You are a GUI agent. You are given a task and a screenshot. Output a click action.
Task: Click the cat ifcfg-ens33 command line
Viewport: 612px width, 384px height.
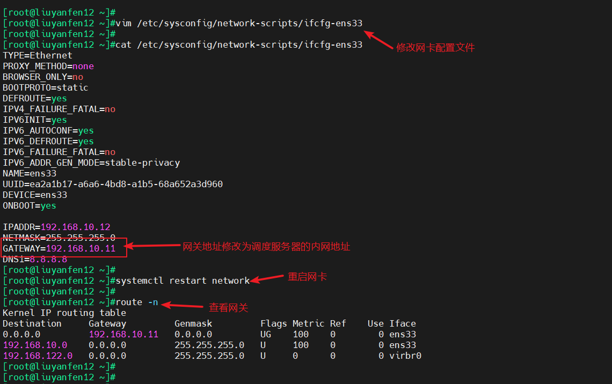point(239,45)
